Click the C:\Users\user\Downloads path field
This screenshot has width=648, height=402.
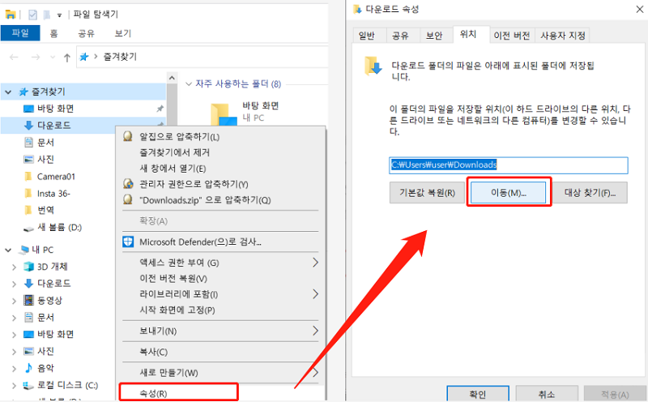(509, 165)
